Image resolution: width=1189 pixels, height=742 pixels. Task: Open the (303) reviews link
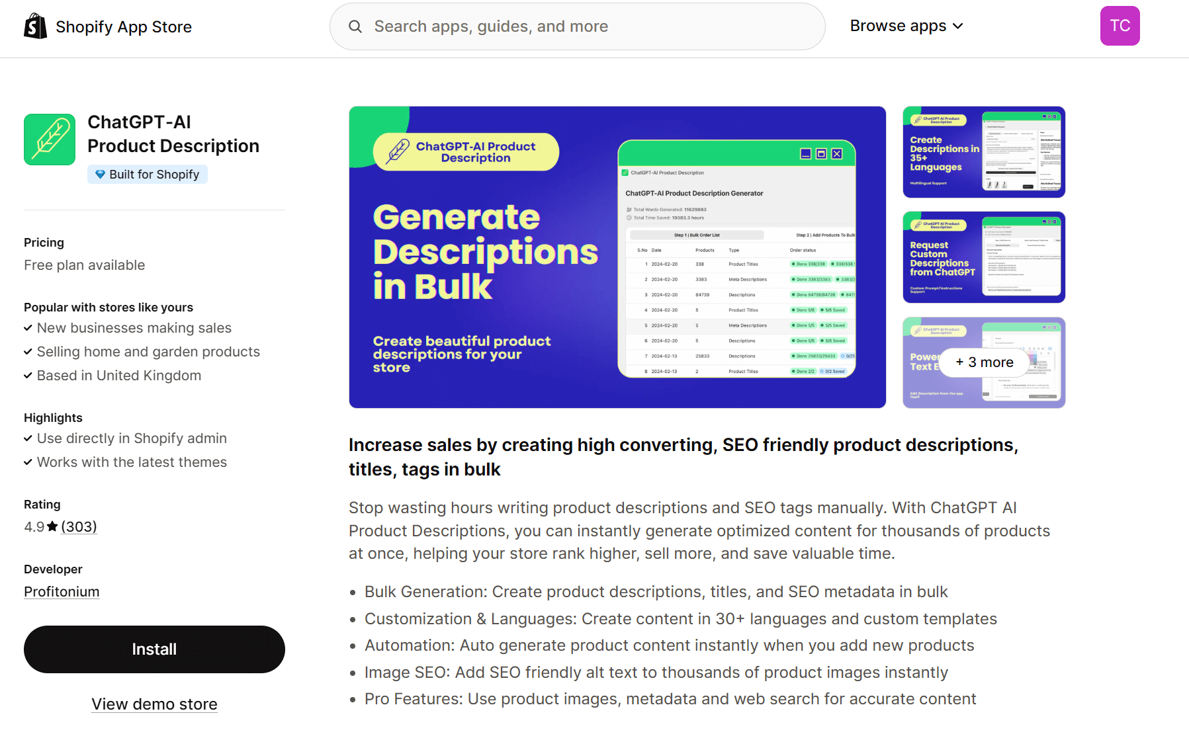click(x=79, y=526)
